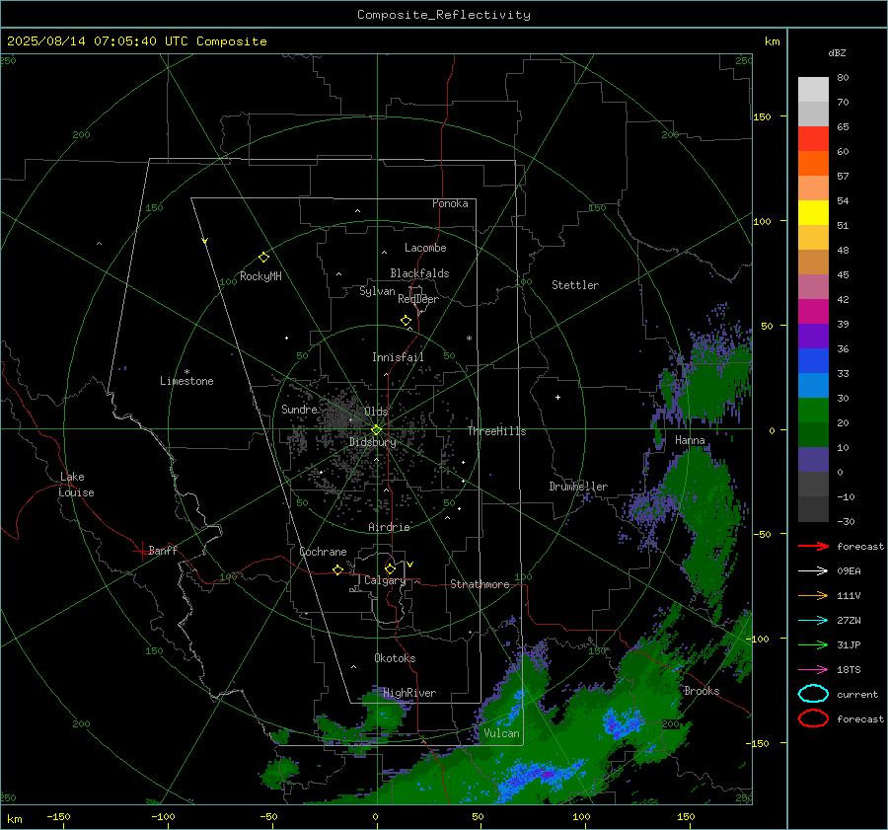Click the Sundre town label

(x=299, y=410)
